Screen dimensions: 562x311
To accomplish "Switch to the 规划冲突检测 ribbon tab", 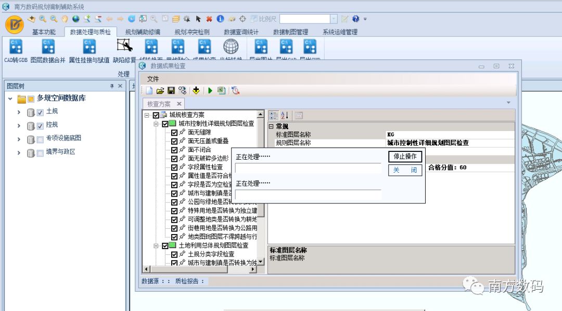I will [192, 32].
